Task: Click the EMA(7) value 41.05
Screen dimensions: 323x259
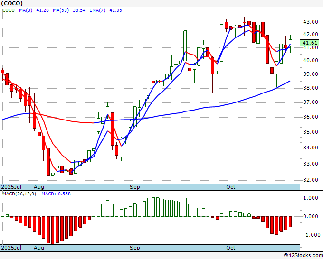Action: click(x=115, y=10)
